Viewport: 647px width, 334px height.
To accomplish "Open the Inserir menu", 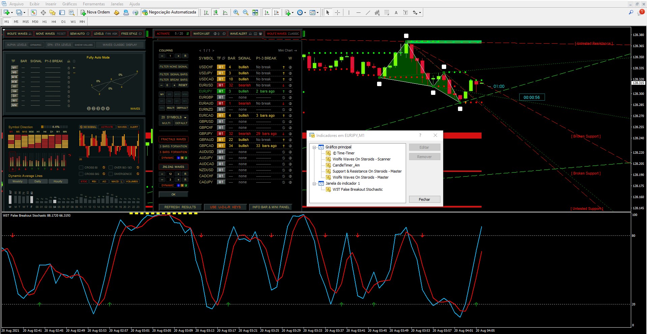I will tap(51, 4).
